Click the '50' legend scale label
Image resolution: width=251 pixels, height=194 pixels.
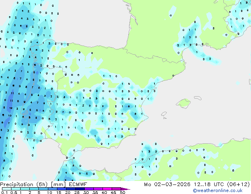click(x=123, y=192)
